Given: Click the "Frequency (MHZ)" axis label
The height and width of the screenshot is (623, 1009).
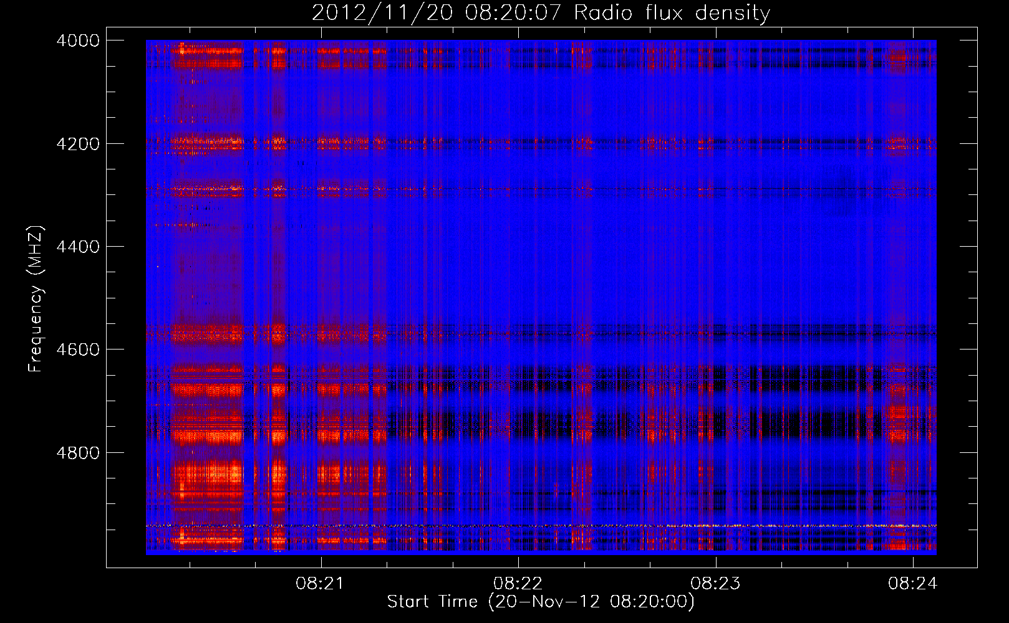Looking at the screenshot, I should point(36,299).
